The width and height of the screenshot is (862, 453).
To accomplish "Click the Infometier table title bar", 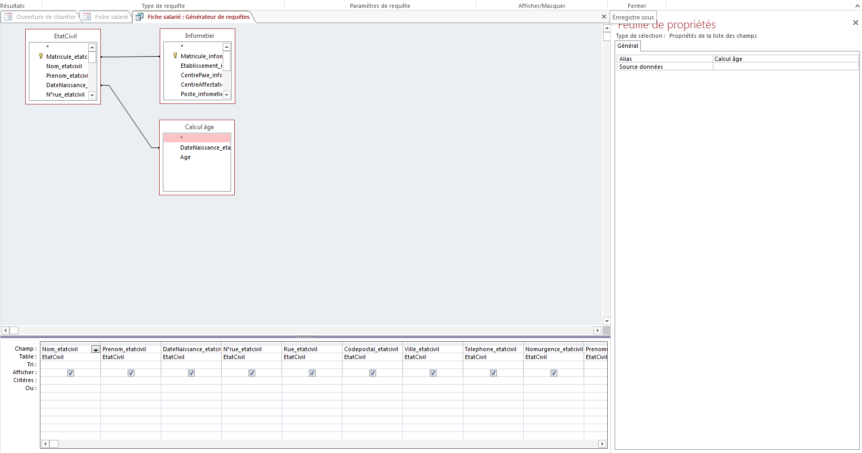I will click(x=198, y=36).
